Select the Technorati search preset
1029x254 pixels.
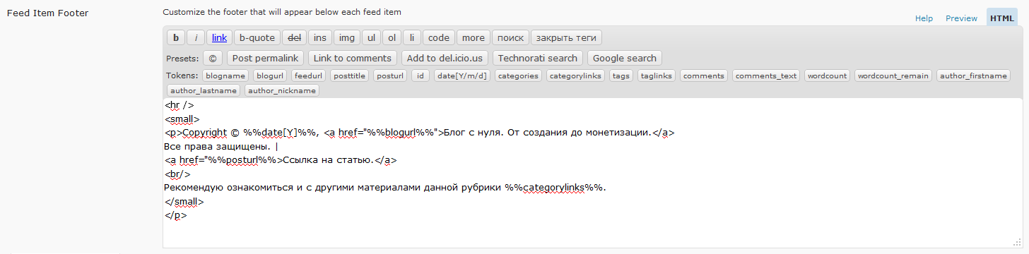[x=539, y=59]
